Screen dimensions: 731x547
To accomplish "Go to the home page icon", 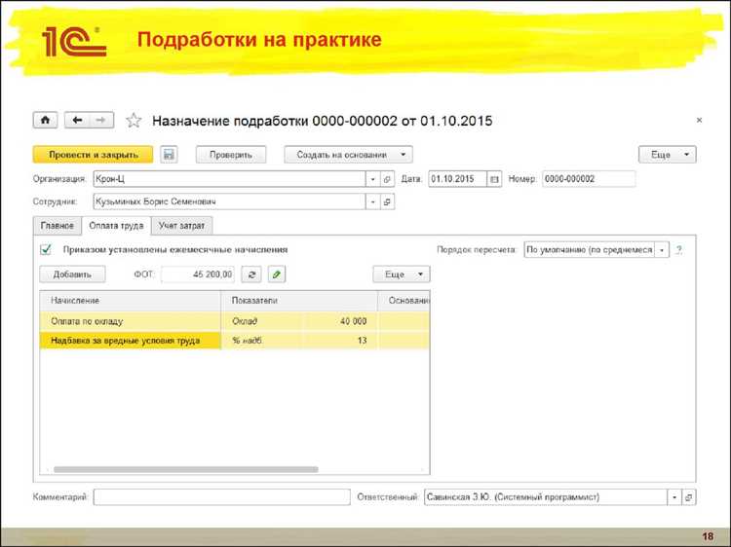I will click(x=45, y=120).
